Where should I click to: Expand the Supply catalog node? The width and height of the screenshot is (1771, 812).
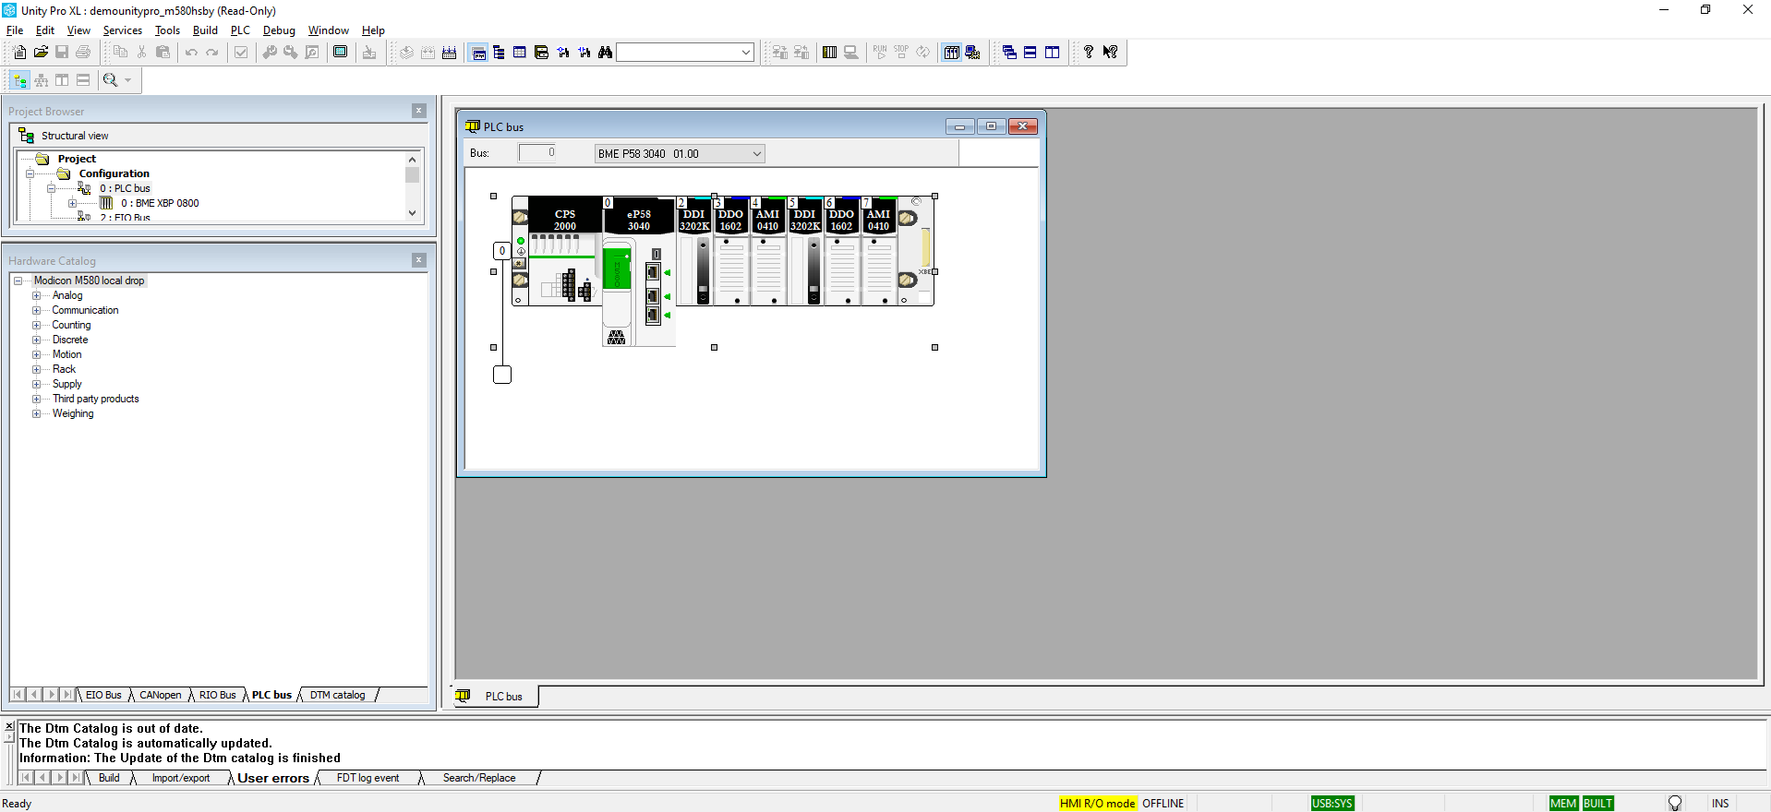point(37,384)
